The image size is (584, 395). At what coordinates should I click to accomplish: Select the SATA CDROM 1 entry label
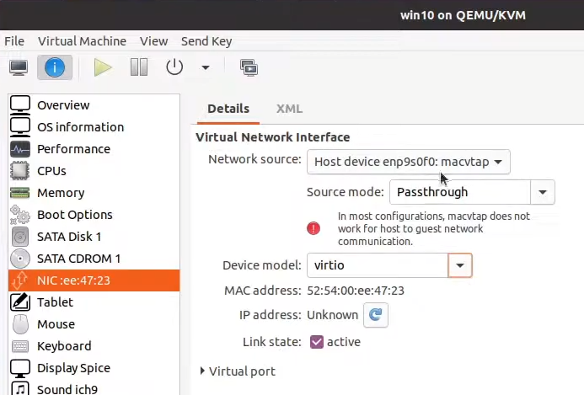[x=79, y=259]
